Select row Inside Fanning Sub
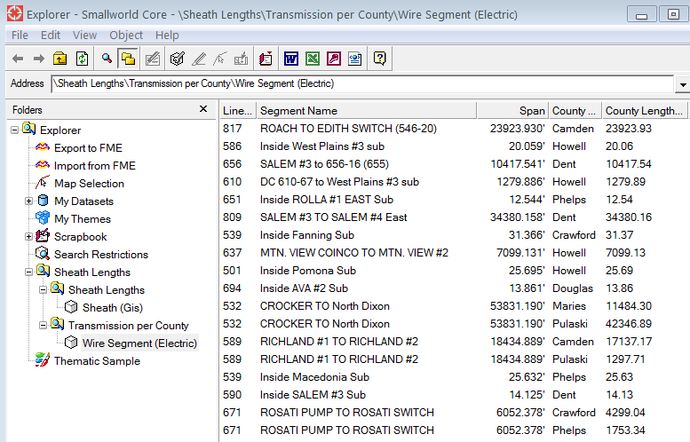 tap(454, 235)
